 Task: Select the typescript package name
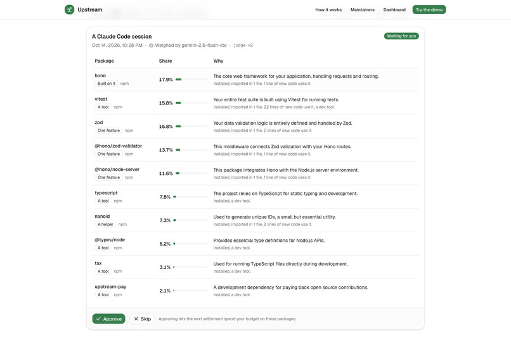(106, 192)
